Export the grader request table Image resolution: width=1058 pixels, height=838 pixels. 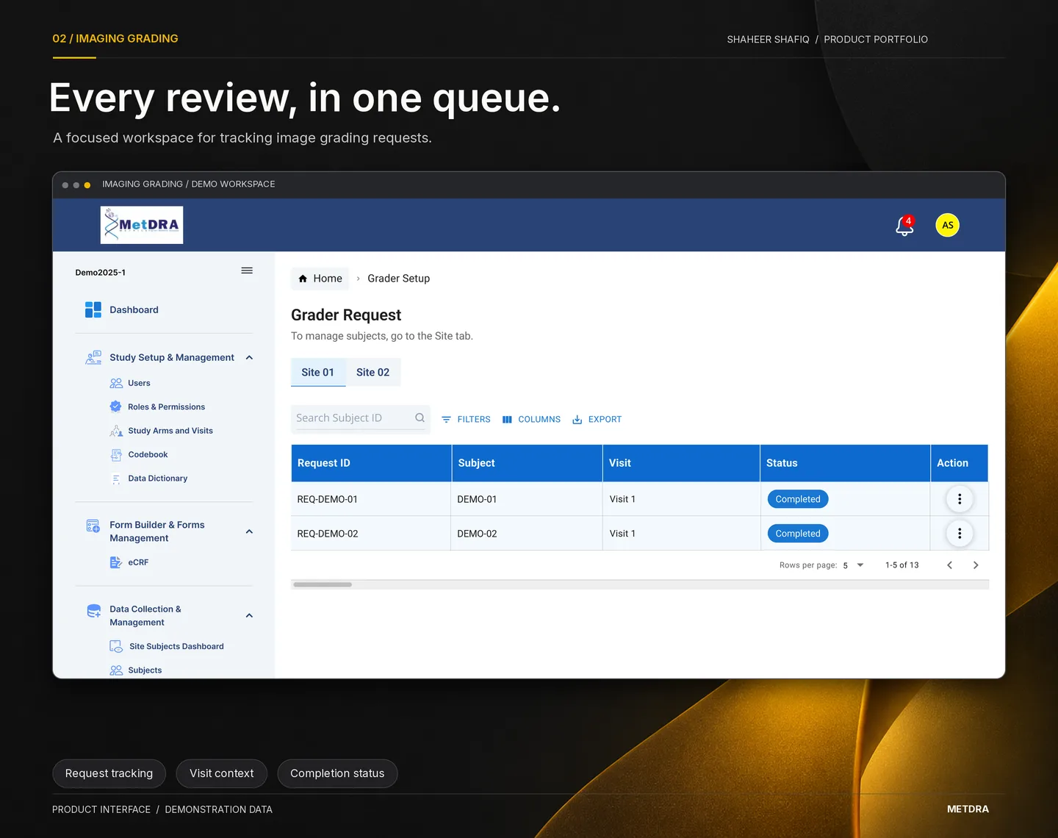coord(597,419)
